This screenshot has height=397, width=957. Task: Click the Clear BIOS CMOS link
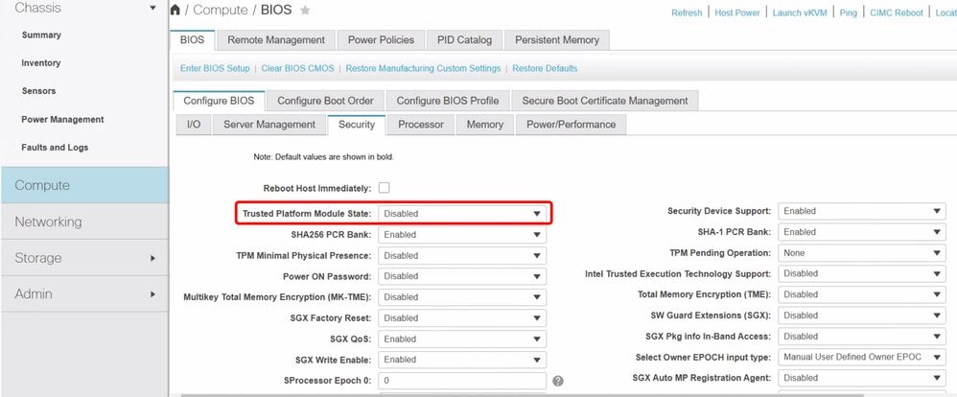(298, 68)
